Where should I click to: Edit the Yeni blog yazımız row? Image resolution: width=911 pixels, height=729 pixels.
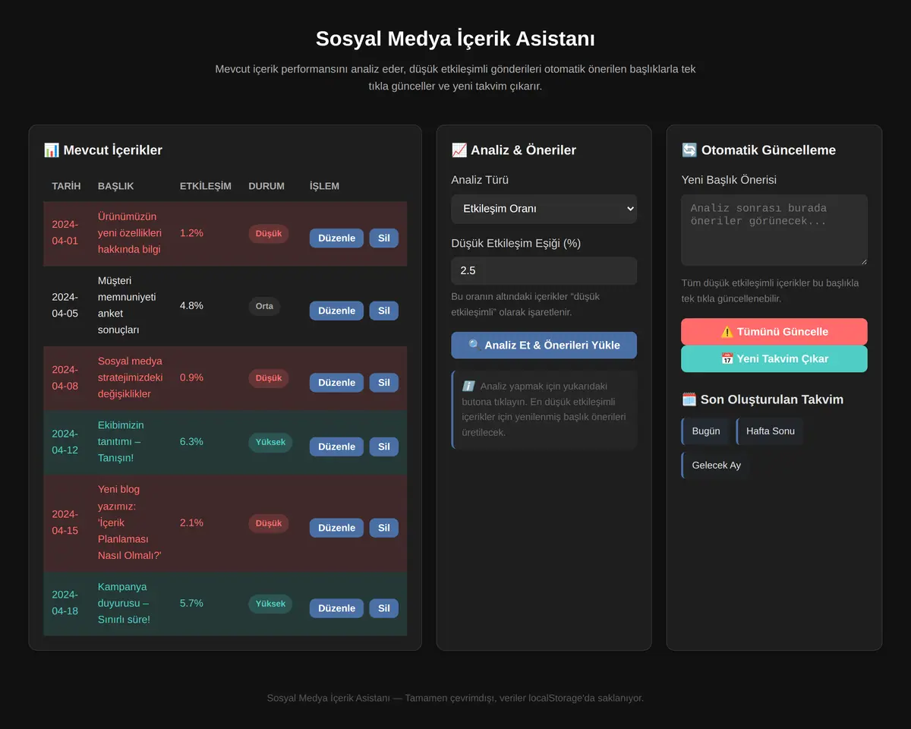[336, 528]
